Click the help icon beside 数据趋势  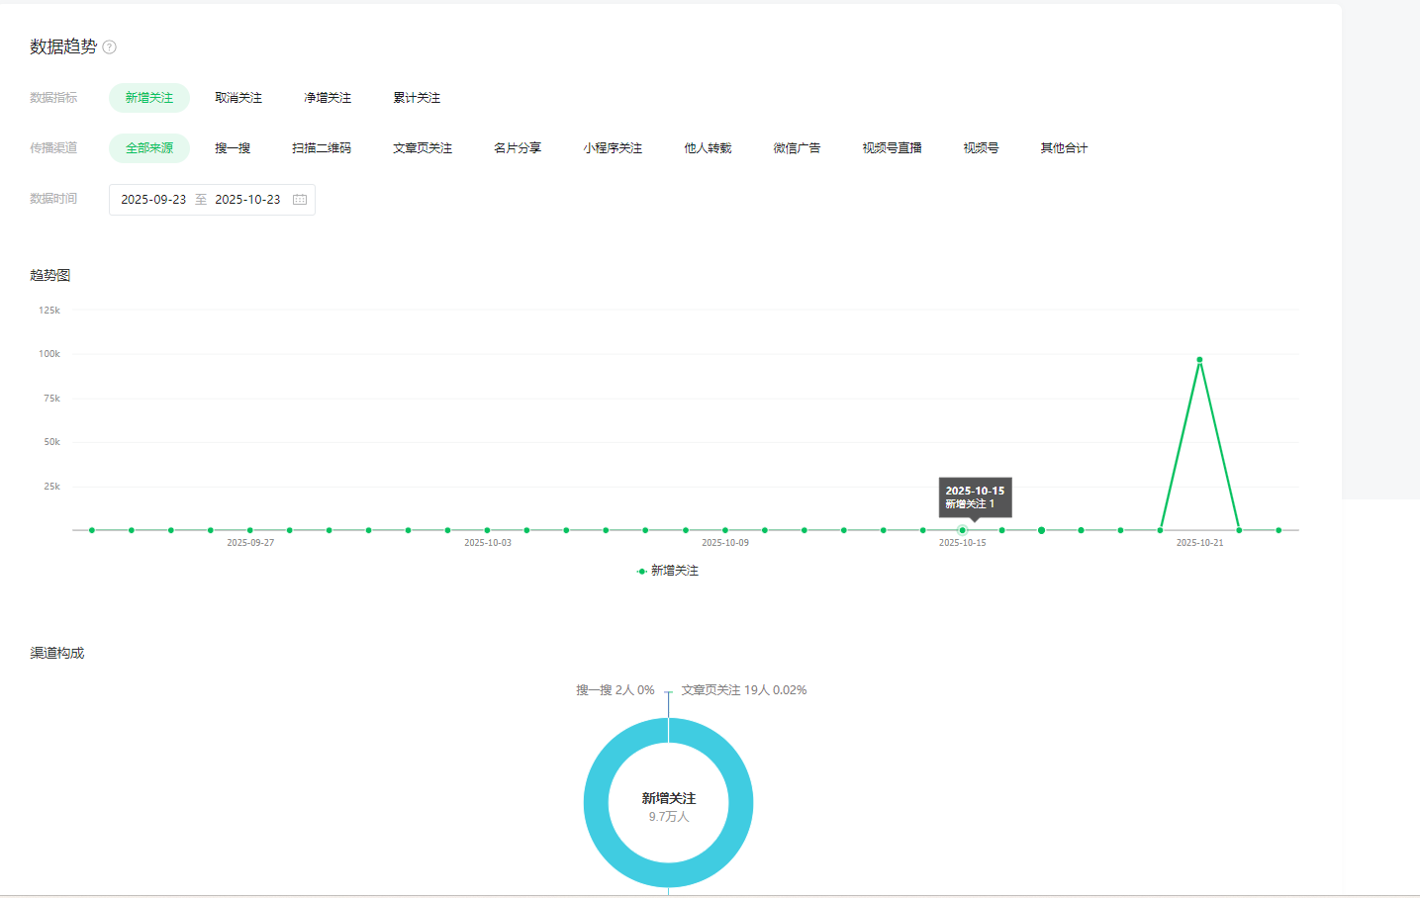(110, 47)
